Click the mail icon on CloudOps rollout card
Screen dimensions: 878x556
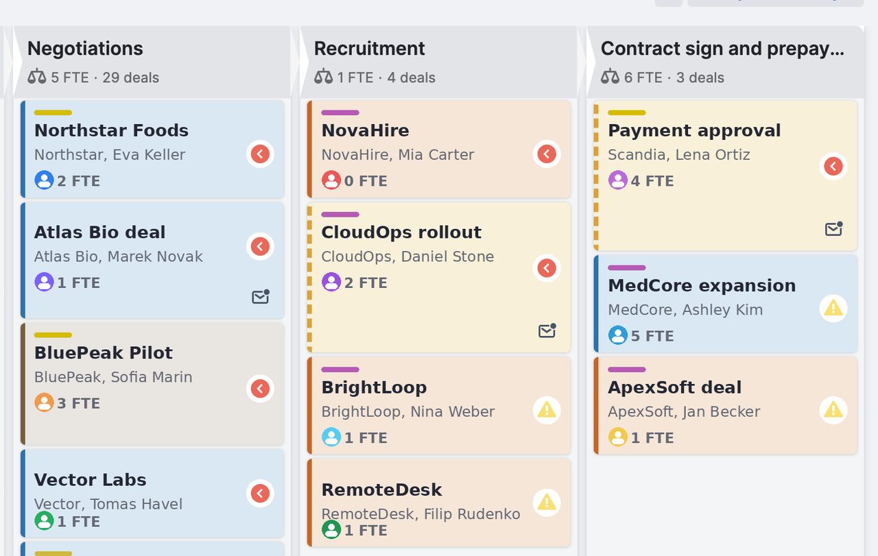[x=547, y=331]
